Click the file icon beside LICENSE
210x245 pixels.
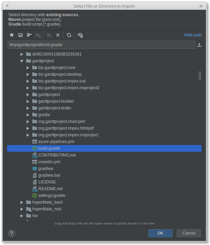(x=35, y=182)
